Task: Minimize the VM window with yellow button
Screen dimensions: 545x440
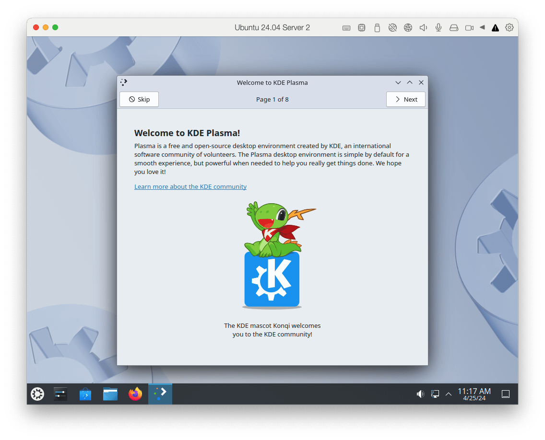Action: (x=46, y=27)
